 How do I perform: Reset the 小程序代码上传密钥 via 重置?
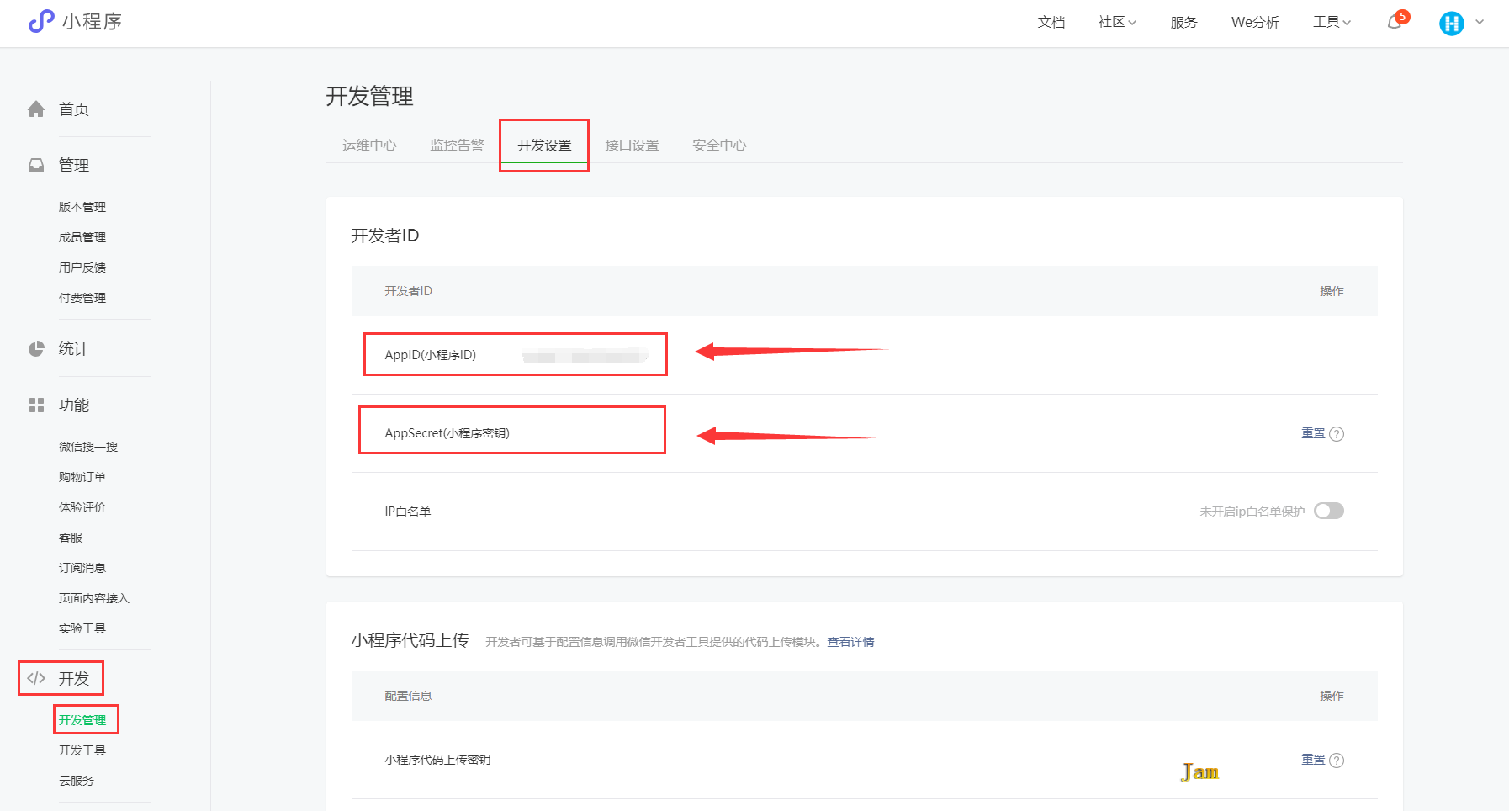pos(1313,760)
